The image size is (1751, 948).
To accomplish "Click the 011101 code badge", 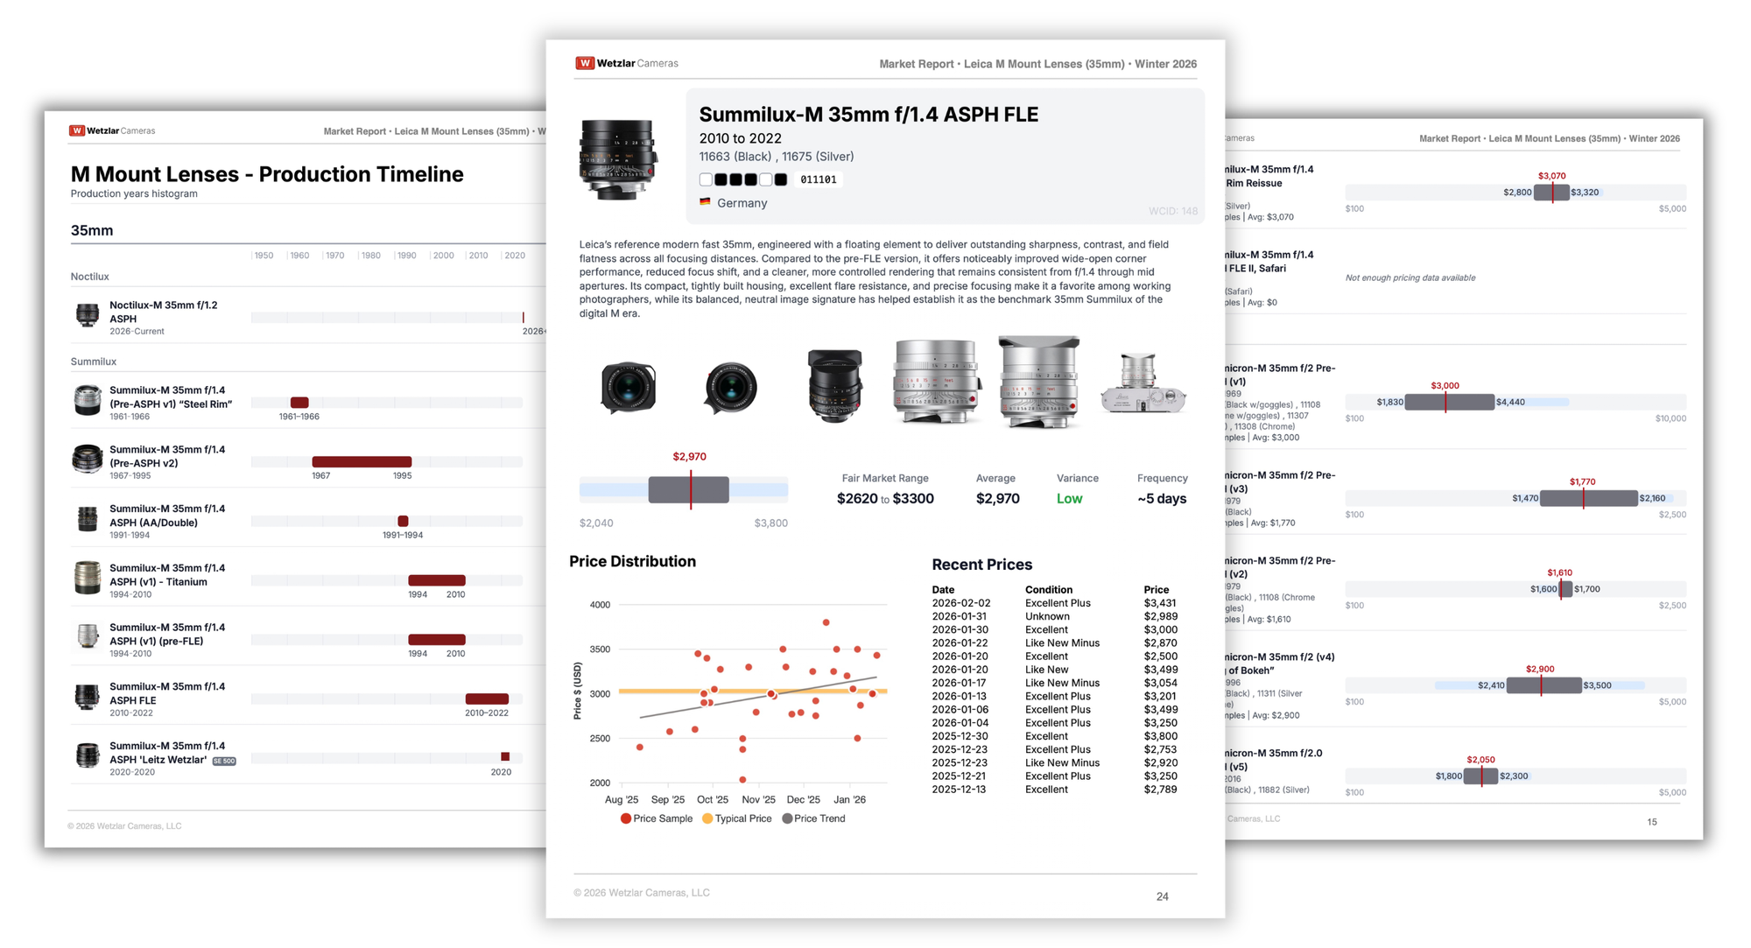I will (x=819, y=179).
